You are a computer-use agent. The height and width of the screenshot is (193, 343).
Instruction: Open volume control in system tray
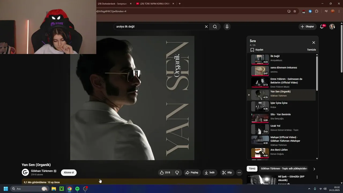point(325,189)
